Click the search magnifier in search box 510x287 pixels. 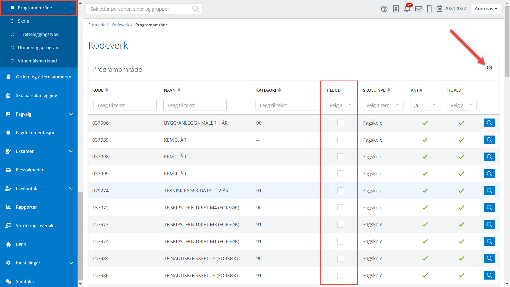coord(195,9)
